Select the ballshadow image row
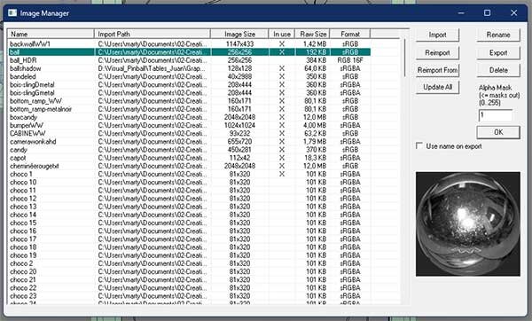 pos(189,68)
